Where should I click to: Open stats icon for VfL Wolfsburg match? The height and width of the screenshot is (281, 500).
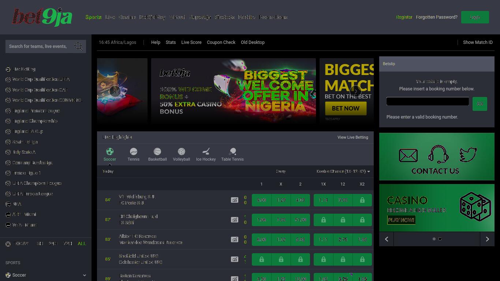235,200
